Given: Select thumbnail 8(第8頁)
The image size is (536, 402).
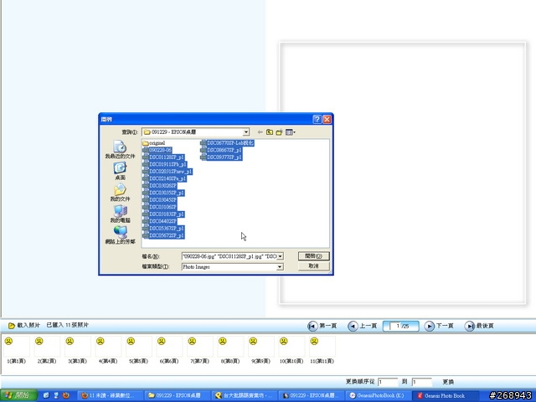Looking at the screenshot, I should (230, 349).
